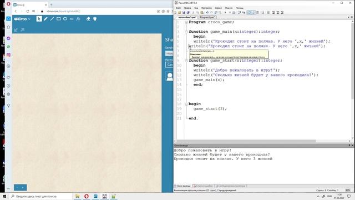
Task: Switch to the Сообщения компилятора tab
Action: (x=230, y=186)
